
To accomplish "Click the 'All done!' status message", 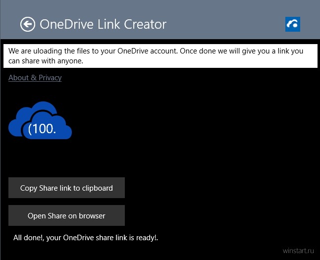I will click(x=86, y=238).
